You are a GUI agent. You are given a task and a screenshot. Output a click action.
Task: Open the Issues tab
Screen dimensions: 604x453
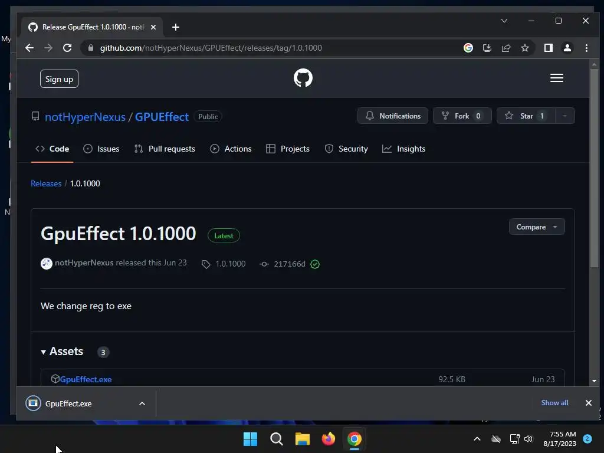point(101,149)
